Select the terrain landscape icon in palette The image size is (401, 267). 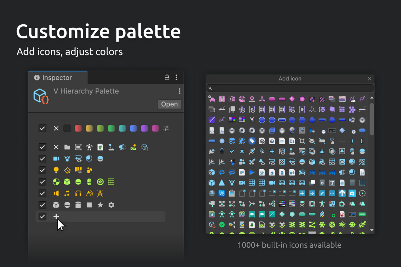point(133,147)
